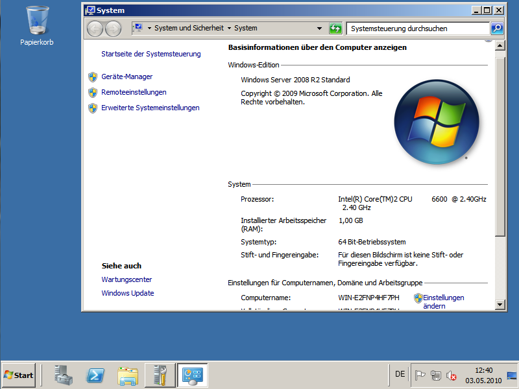Focus the Systemsteuerung durchsuchen search field
Screen dimensions: 519x389
[418, 29]
